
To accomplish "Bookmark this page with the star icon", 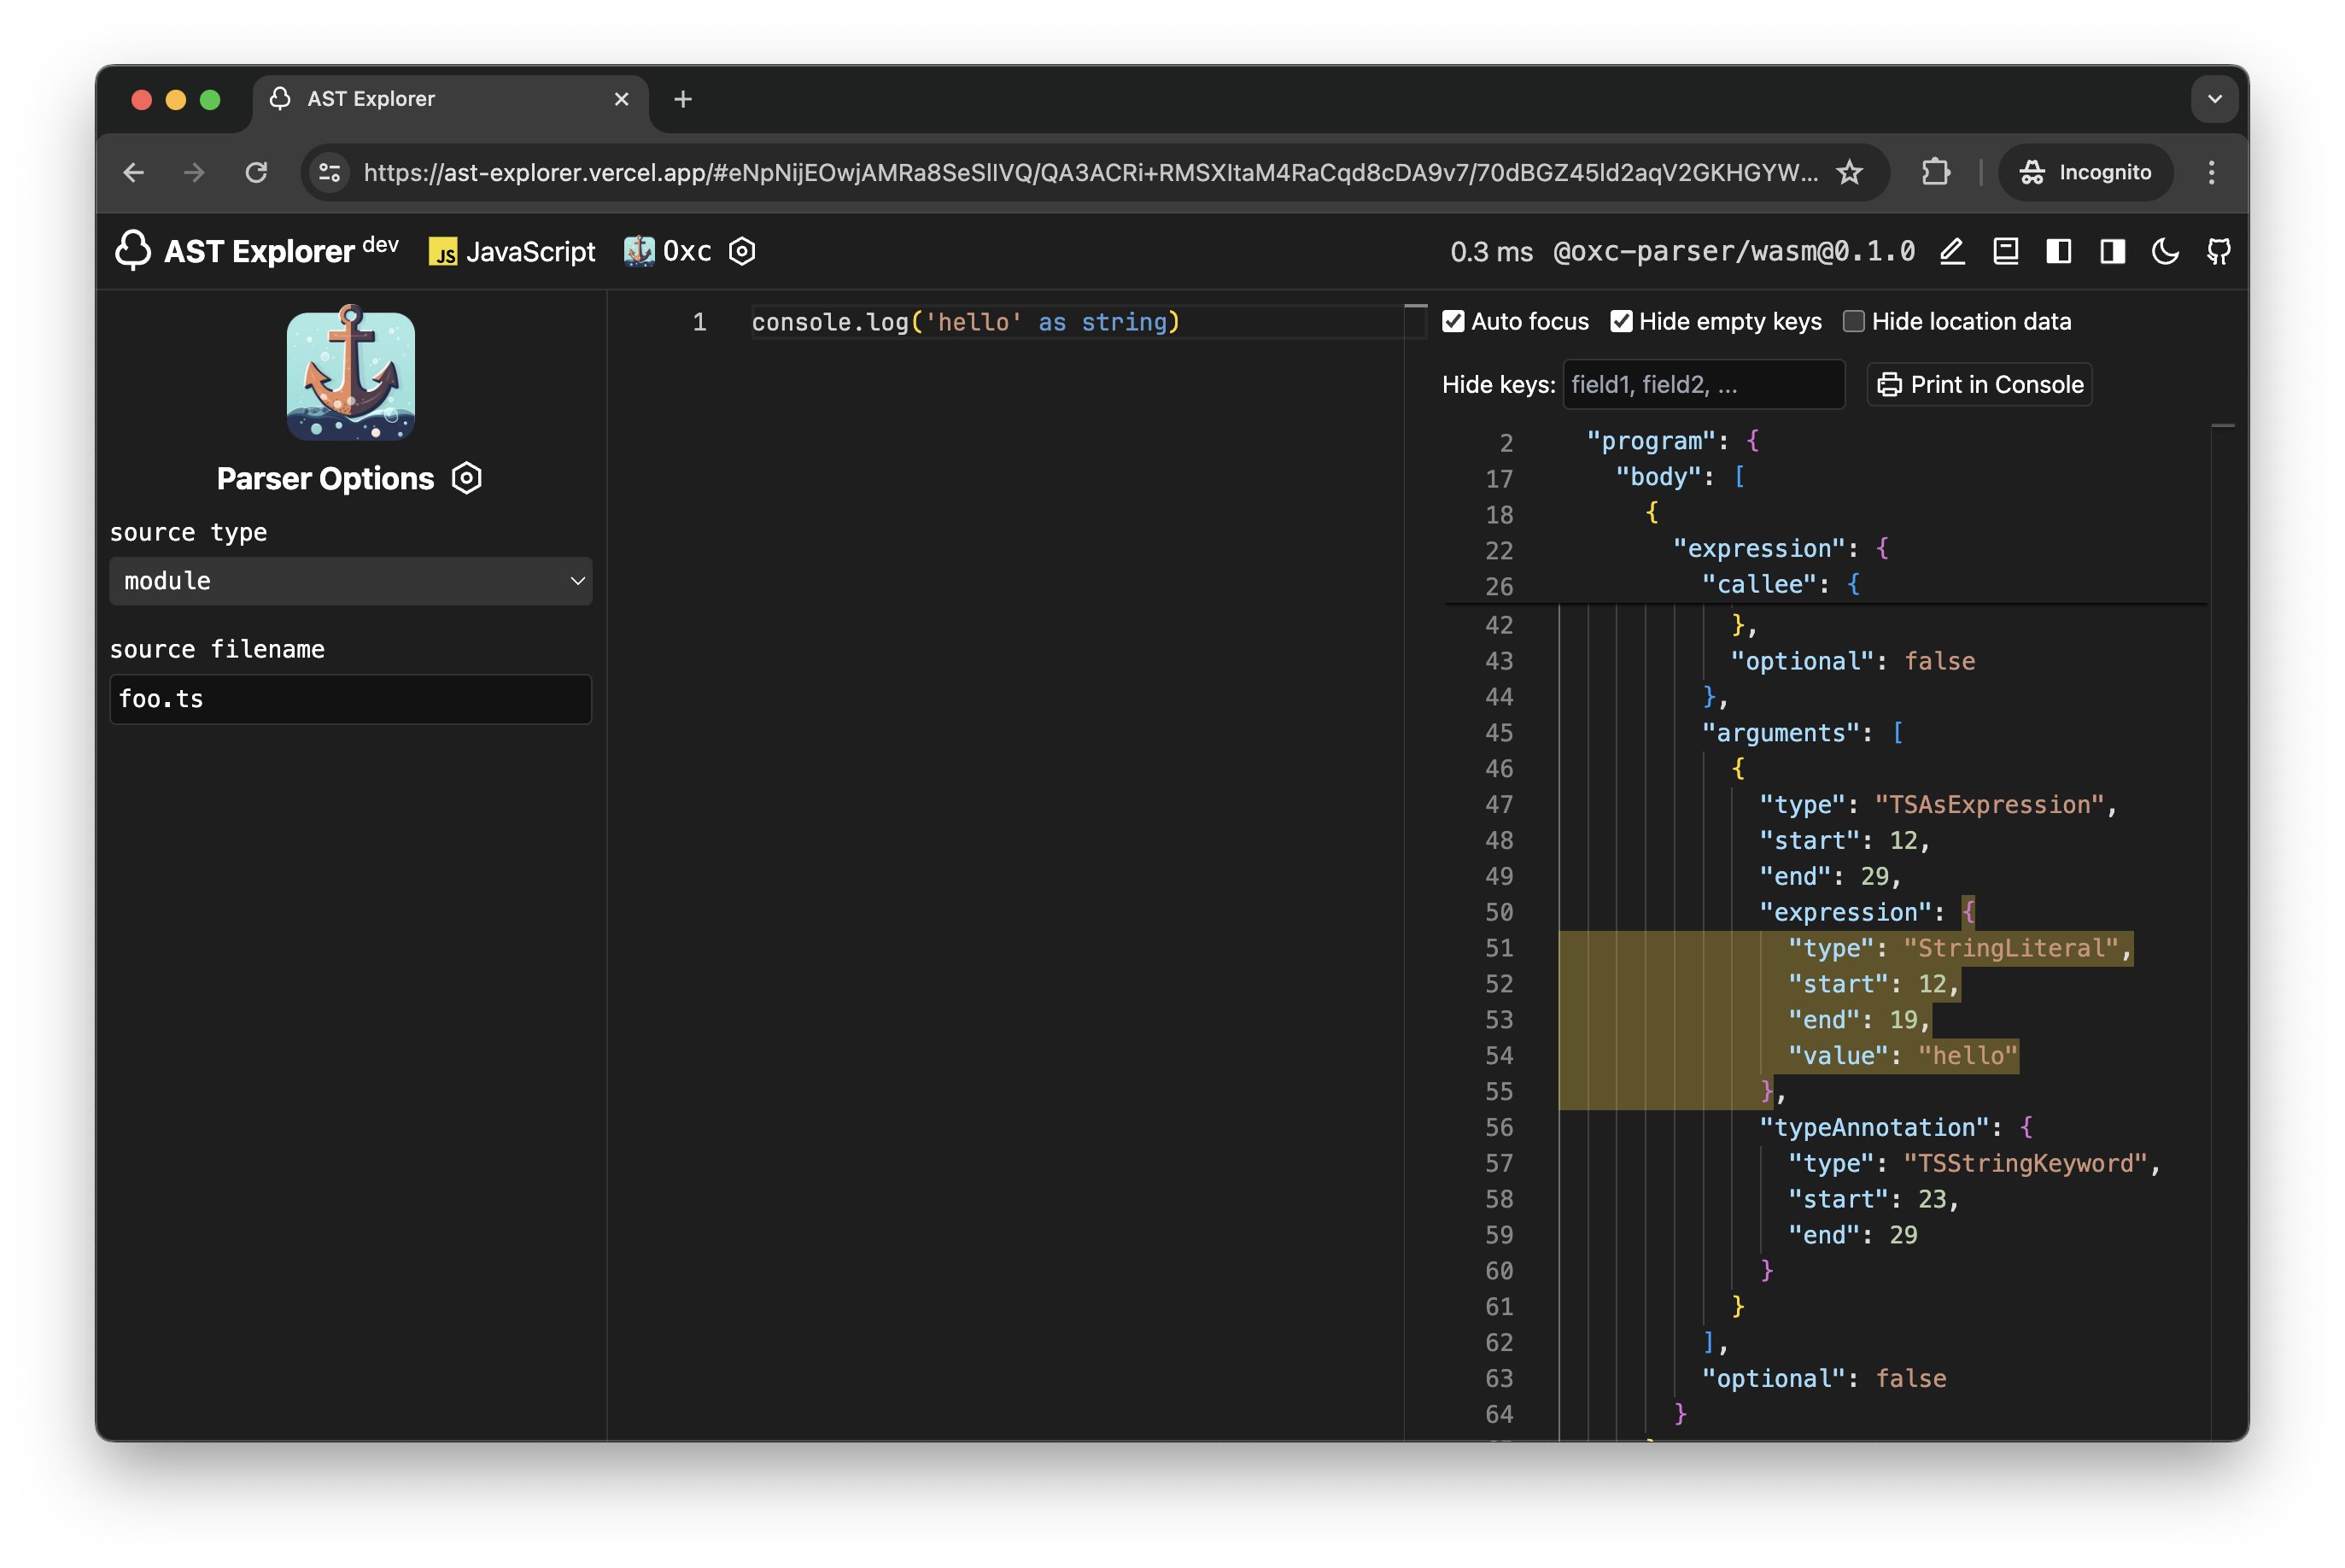I will pyautogui.click(x=1849, y=172).
